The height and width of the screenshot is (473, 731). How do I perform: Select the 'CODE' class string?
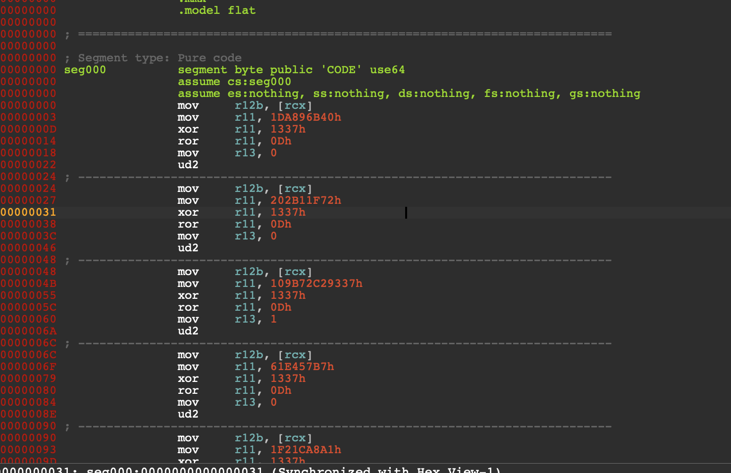pos(341,70)
